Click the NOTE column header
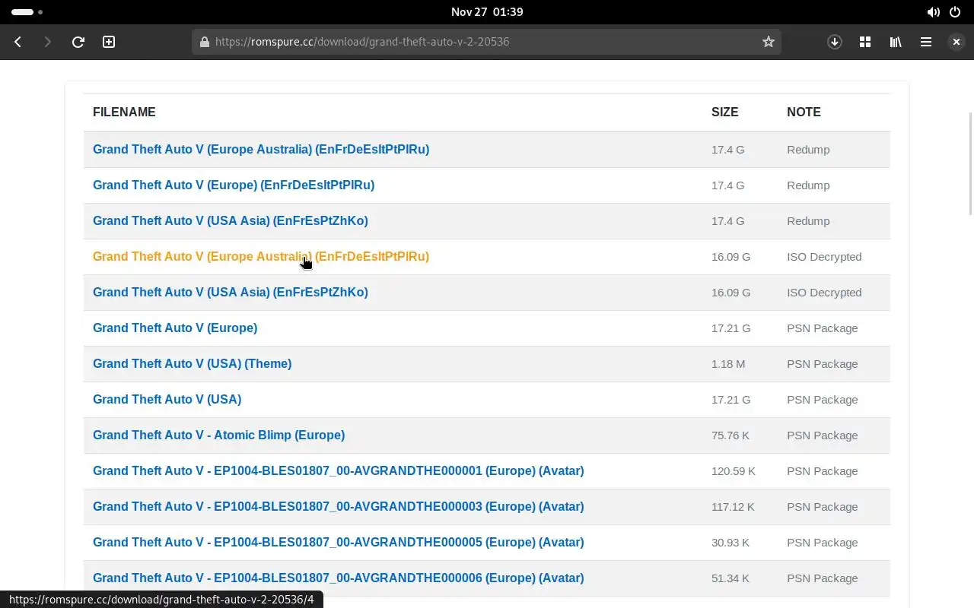 pyautogui.click(x=804, y=112)
